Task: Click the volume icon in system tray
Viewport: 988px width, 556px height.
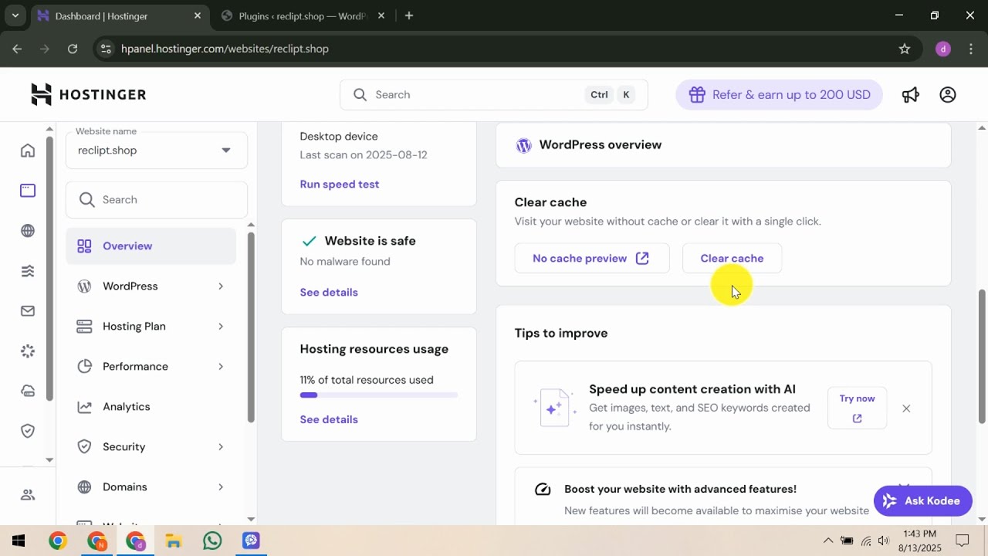Action: coord(885,541)
